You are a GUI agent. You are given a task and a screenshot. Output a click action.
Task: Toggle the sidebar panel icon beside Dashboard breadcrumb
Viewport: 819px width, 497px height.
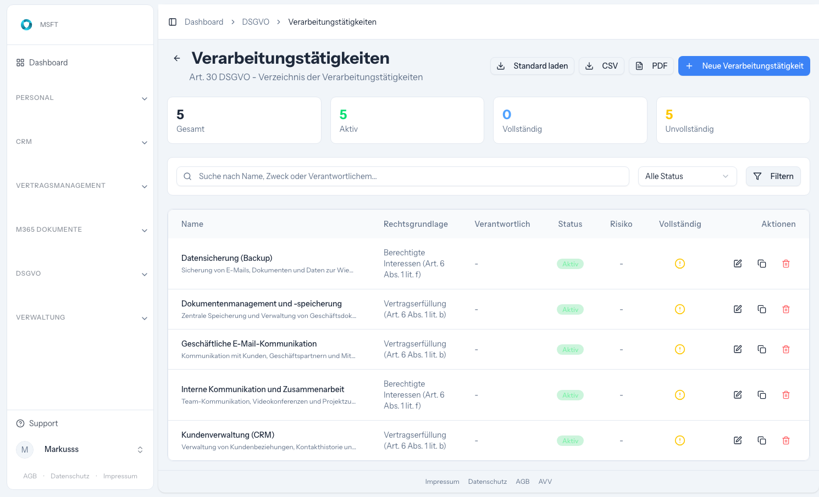coord(173,22)
